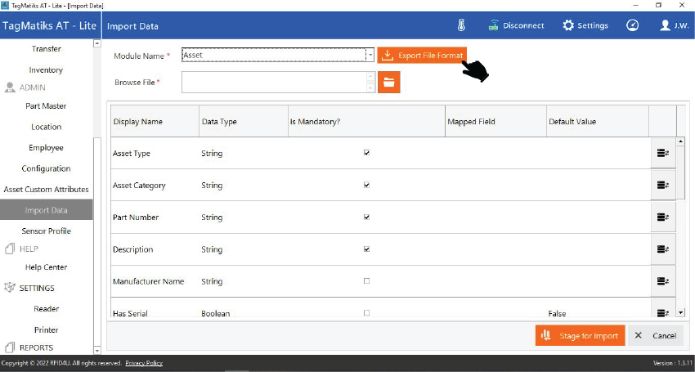Click the thermometer sensor icon in header
The image size is (695, 372).
[x=462, y=25]
